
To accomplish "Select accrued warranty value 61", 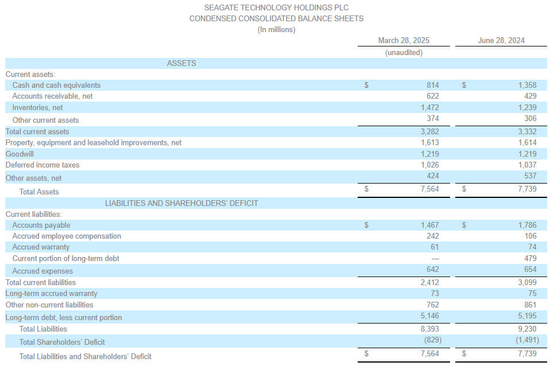I will pyautogui.click(x=435, y=247).
